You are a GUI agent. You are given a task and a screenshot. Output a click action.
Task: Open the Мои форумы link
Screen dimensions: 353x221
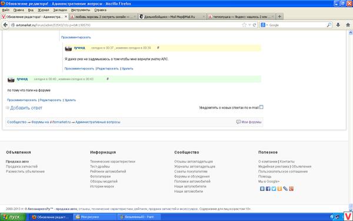tap(251, 122)
